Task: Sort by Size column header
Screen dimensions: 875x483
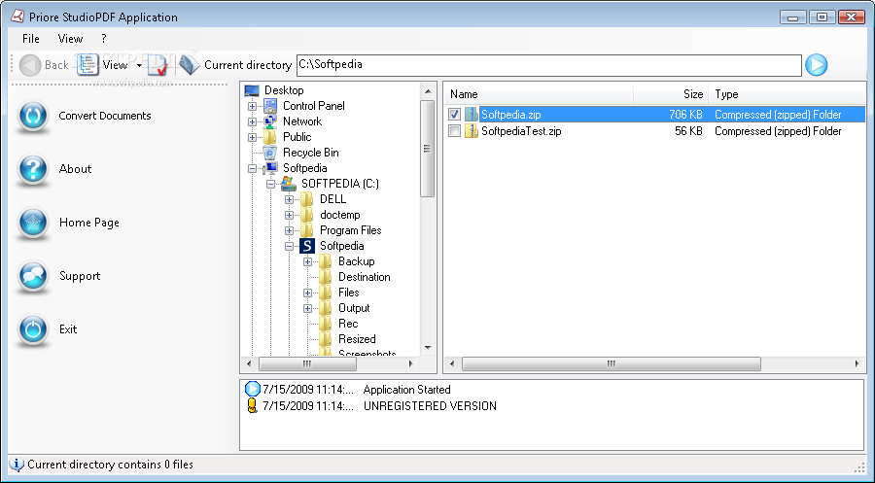Action: [671, 94]
